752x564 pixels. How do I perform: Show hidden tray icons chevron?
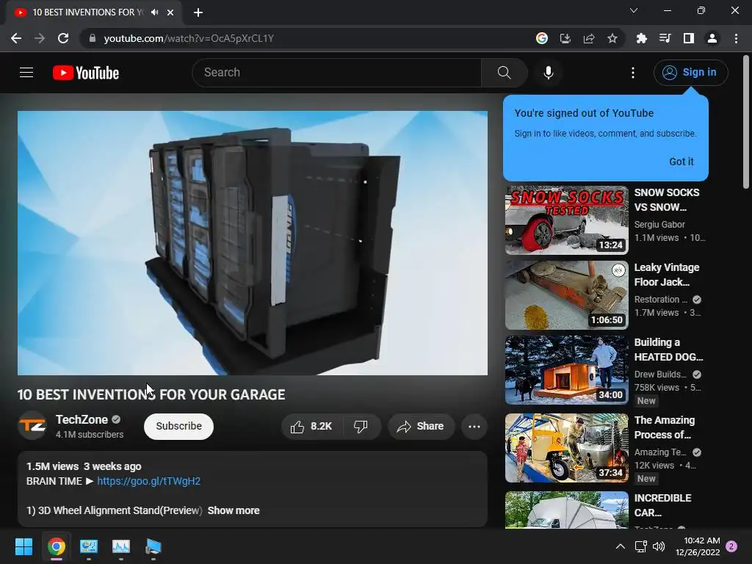coord(620,546)
